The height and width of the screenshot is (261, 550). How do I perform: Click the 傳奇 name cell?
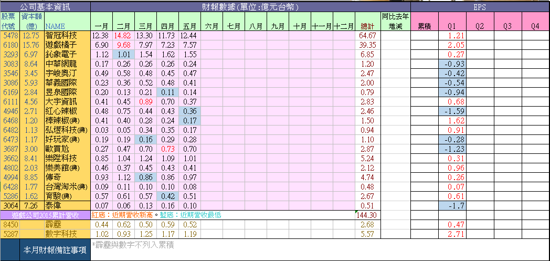point(68,178)
